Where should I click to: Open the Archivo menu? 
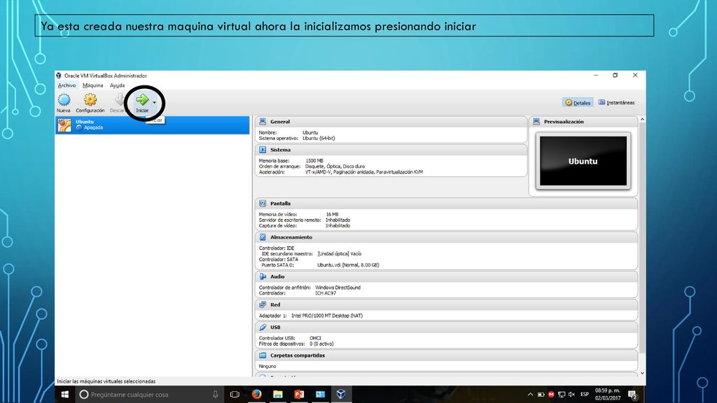point(67,85)
